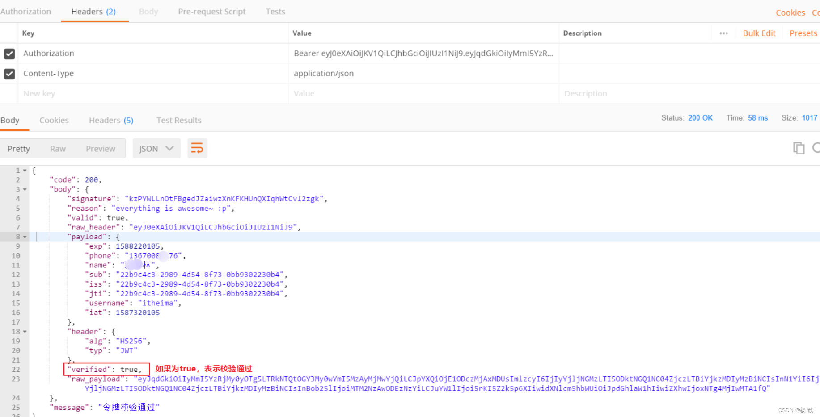Click the "typ": "JWT" line
The width and height of the screenshot is (820, 417).
coord(111,350)
